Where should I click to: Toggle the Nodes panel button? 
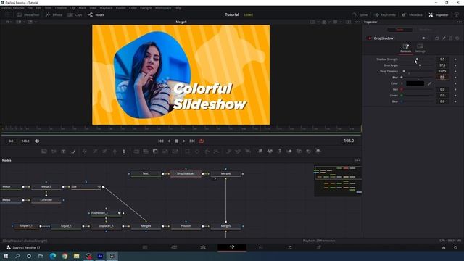point(96,14)
